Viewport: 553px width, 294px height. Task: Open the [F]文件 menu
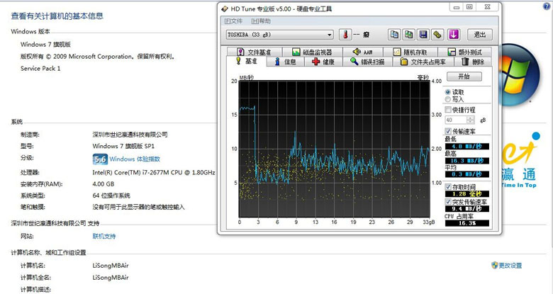pos(233,21)
